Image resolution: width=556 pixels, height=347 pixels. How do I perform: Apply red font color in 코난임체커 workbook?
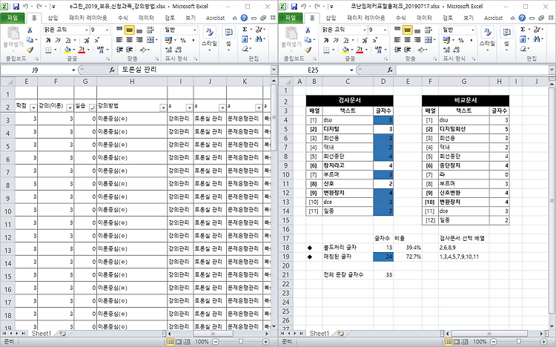[x=360, y=50]
